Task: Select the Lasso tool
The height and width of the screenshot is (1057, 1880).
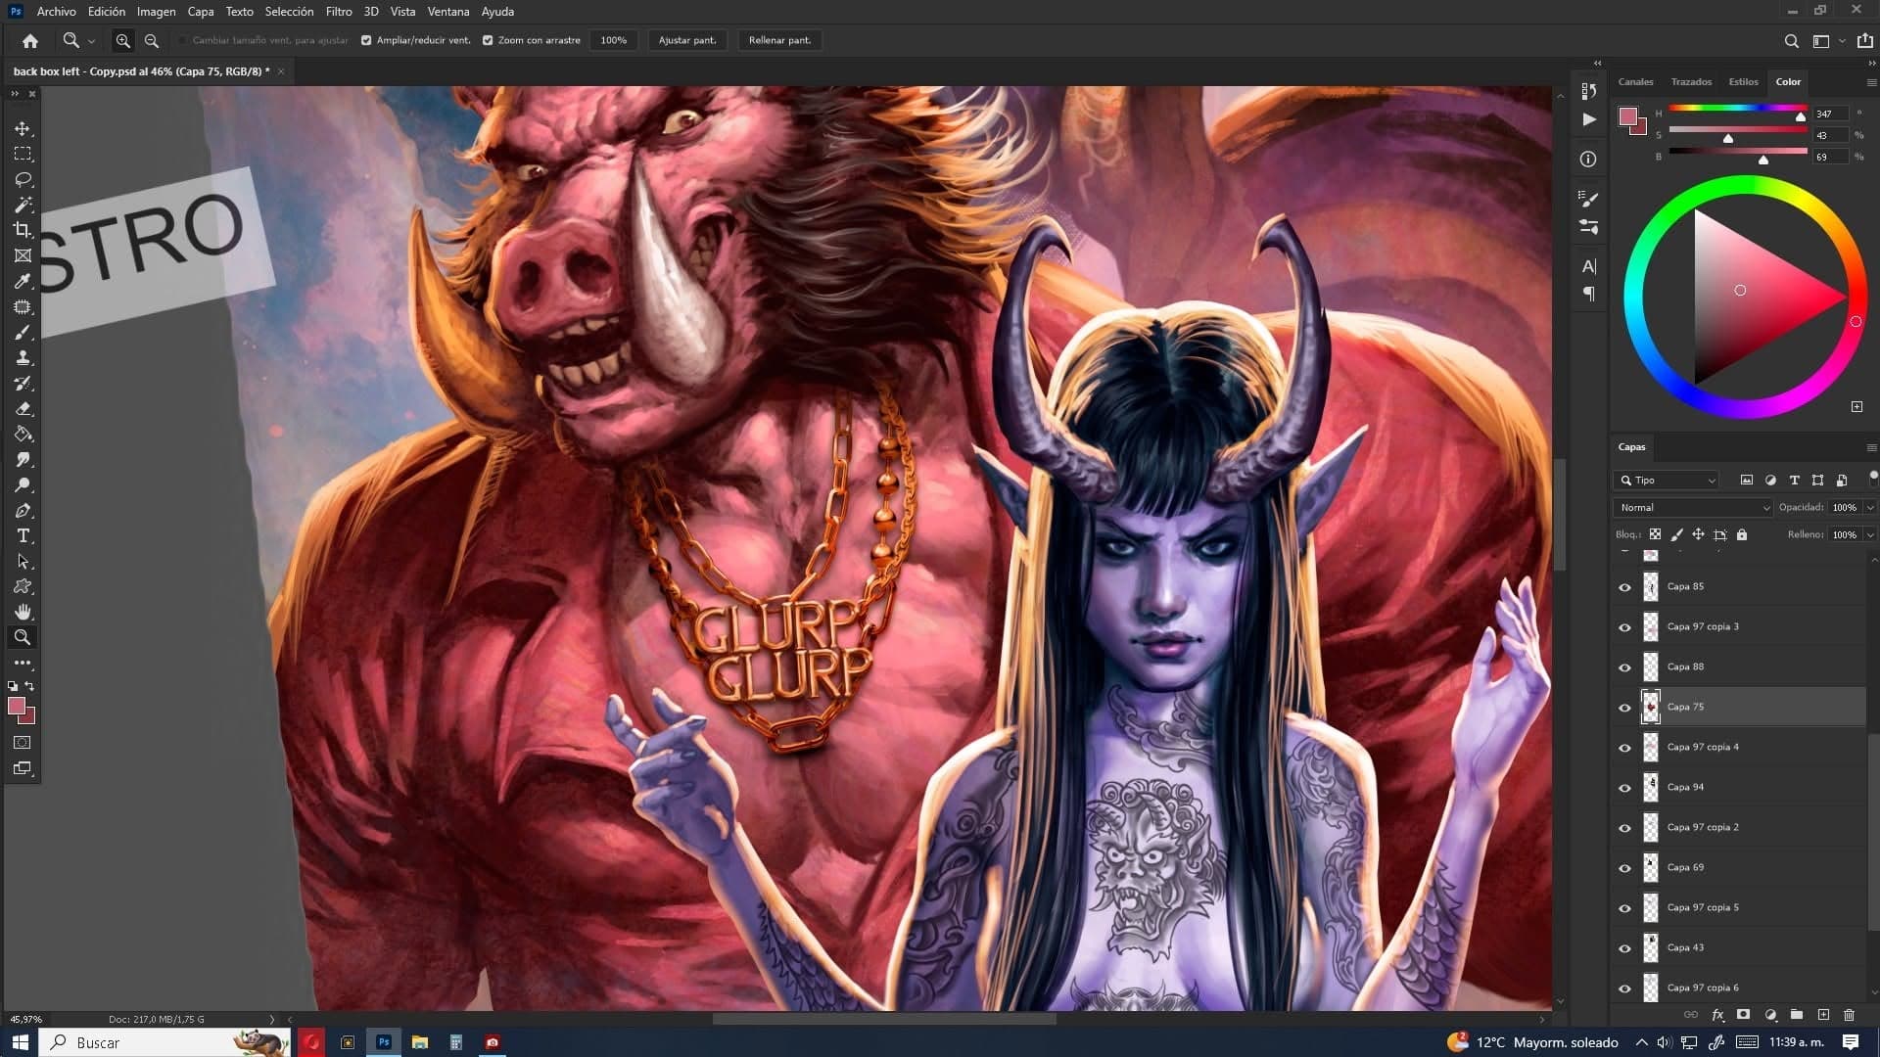Action: coord(23,180)
